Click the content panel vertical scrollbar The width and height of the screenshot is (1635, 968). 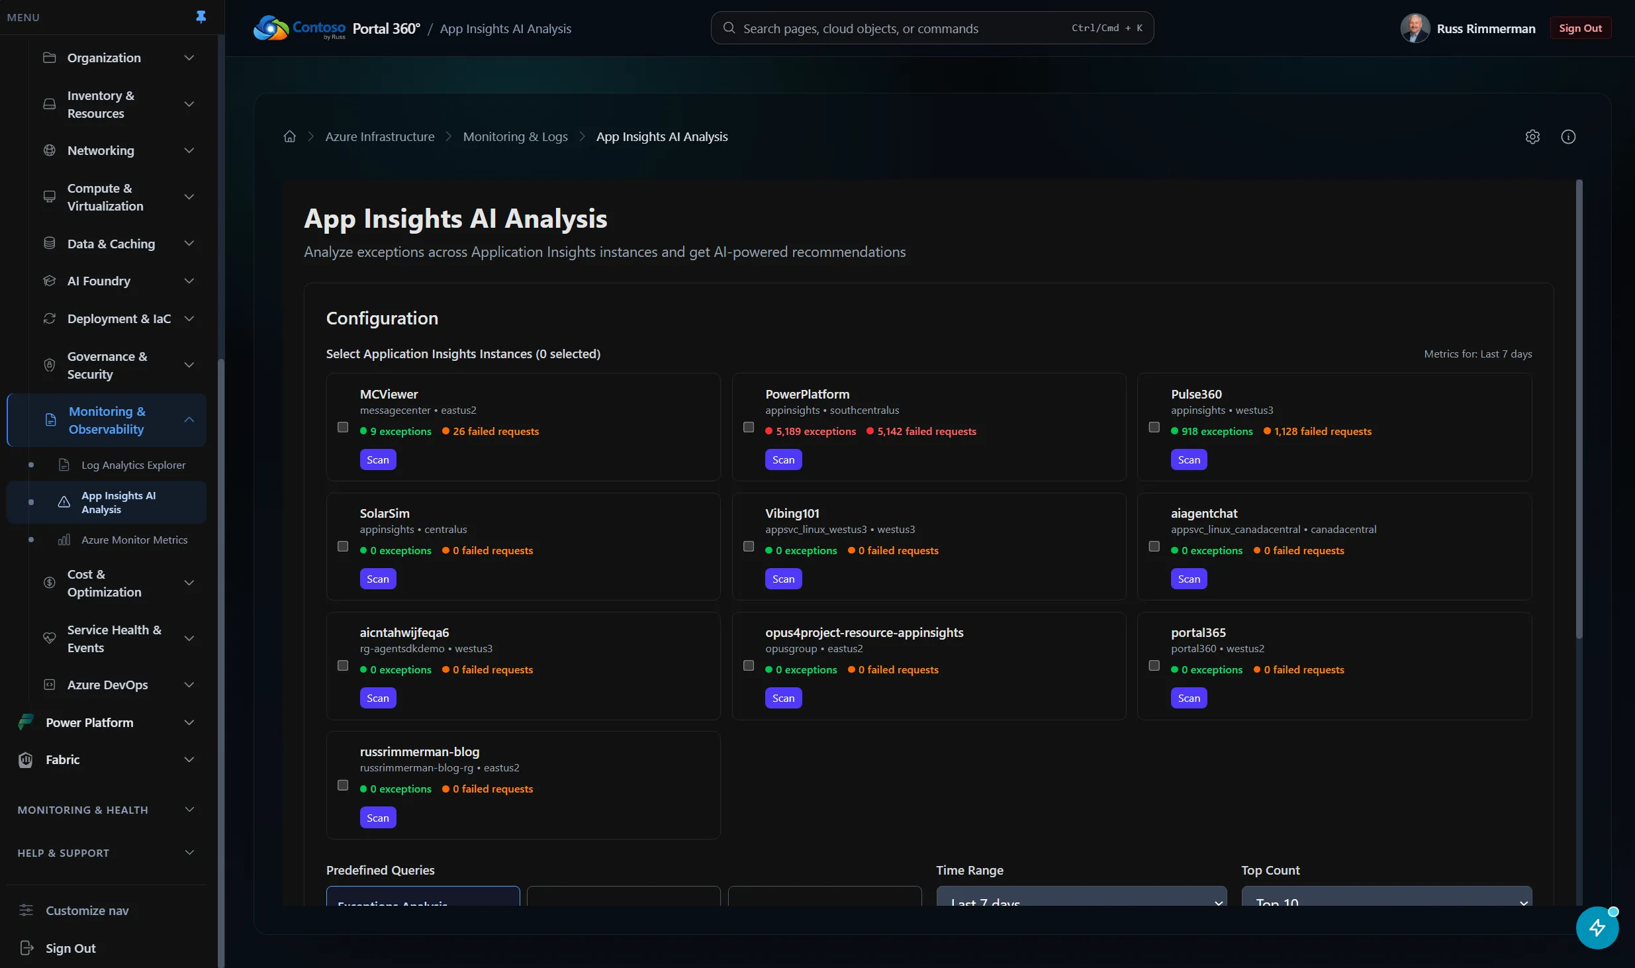[x=1579, y=409]
